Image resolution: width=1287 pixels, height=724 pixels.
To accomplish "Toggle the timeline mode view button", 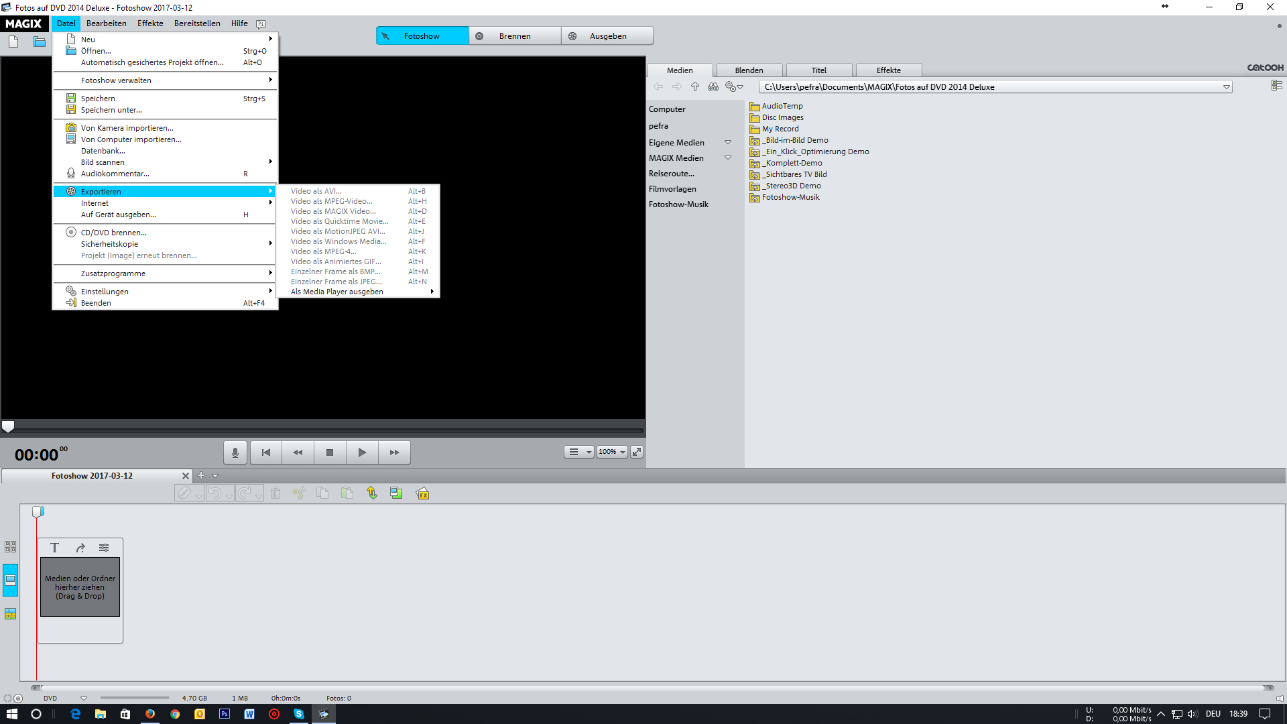I will (x=10, y=614).
